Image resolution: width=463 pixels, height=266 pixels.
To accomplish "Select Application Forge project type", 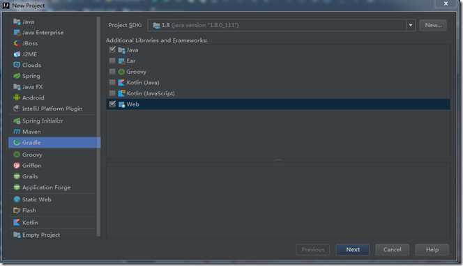I will point(46,187).
